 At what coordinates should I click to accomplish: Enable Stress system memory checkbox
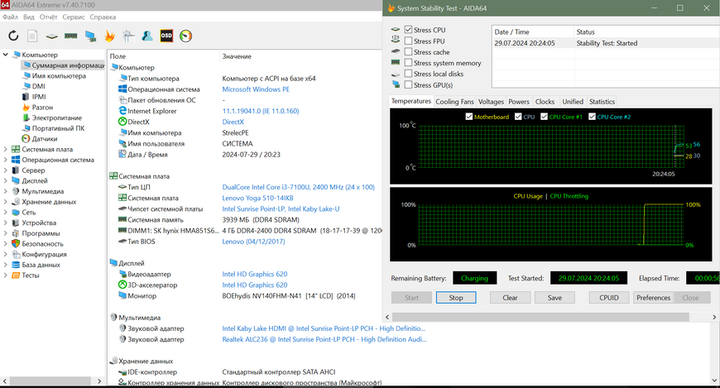coord(408,63)
